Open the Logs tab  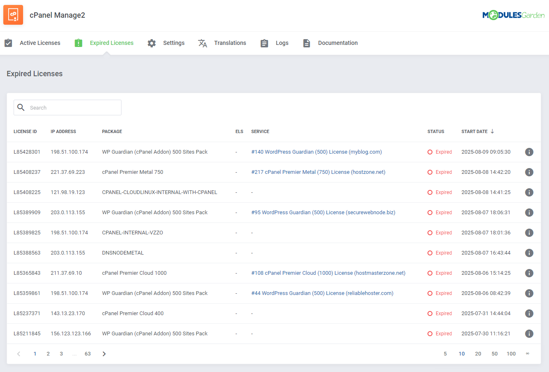coord(282,42)
